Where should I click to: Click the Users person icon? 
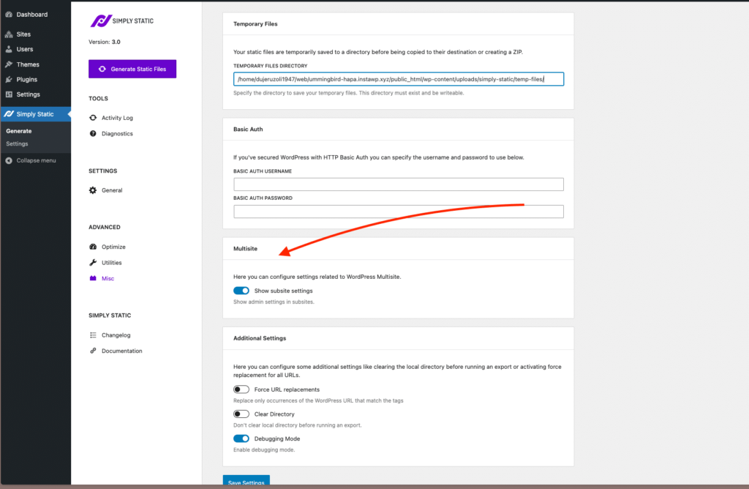point(9,49)
